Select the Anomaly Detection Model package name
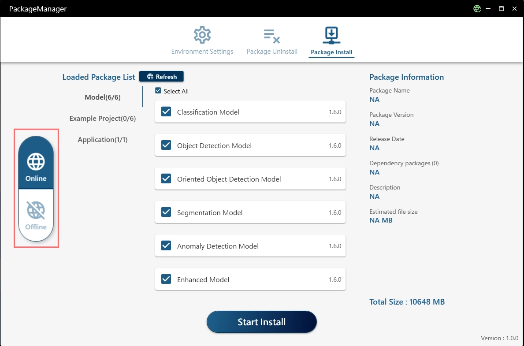The width and height of the screenshot is (524, 346). click(218, 246)
